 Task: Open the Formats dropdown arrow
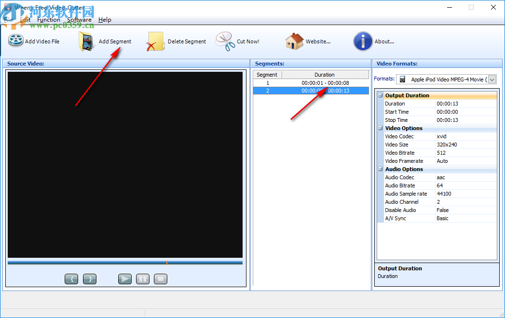tap(492, 79)
